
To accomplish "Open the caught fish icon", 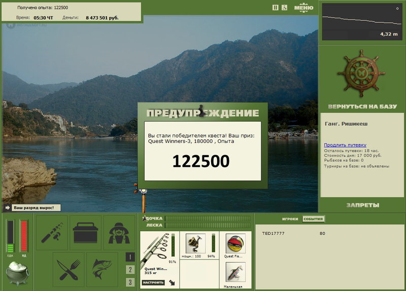I will [x=103, y=270].
